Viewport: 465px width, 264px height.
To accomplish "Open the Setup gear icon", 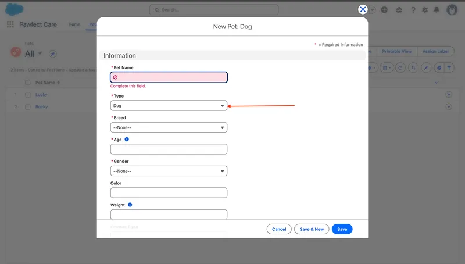I will pyautogui.click(x=425, y=10).
